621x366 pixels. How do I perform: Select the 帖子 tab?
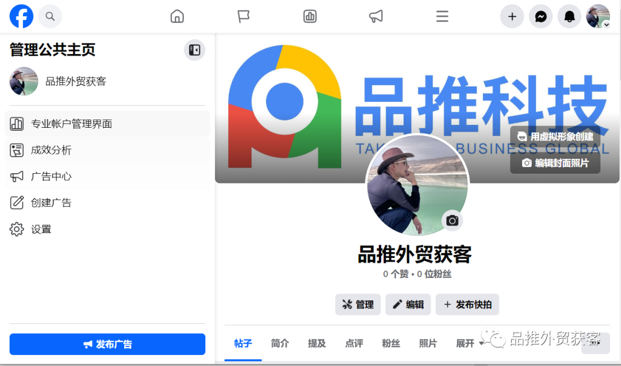click(x=243, y=344)
